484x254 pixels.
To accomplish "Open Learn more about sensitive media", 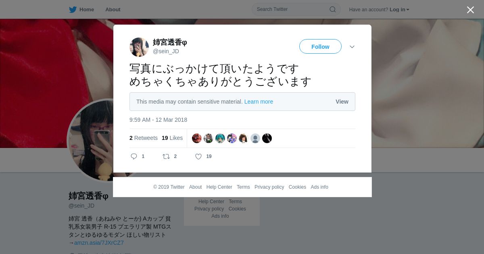I will tap(259, 102).
